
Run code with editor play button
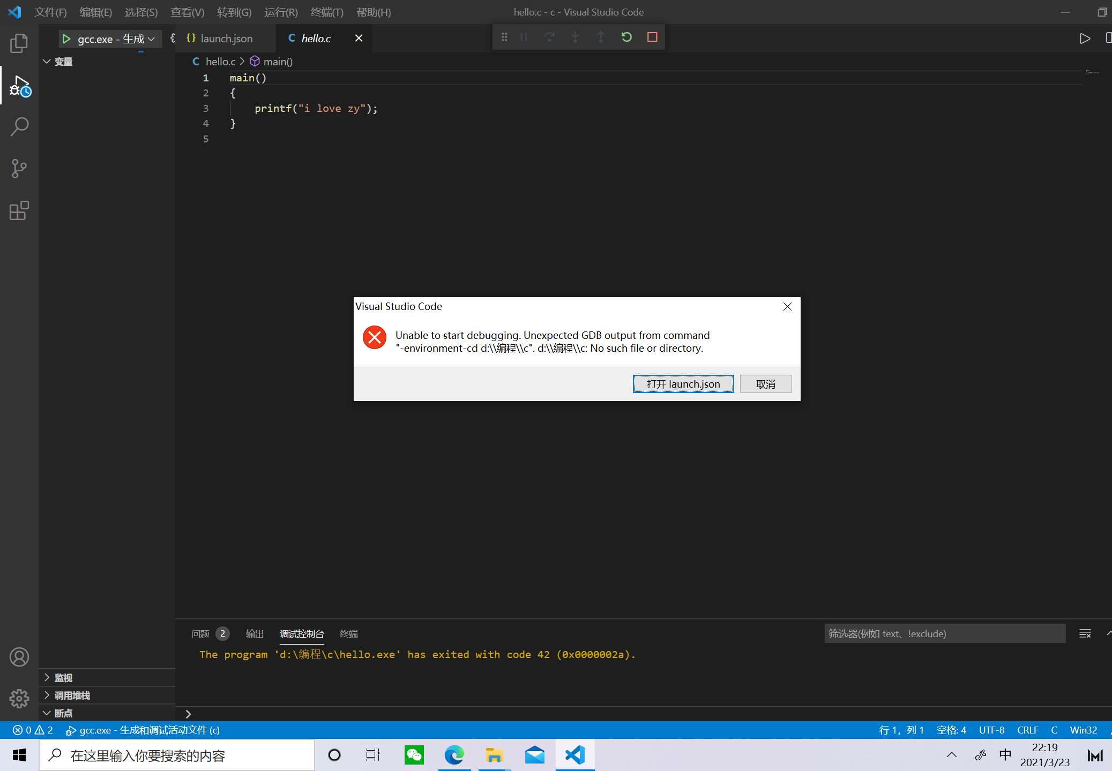pyautogui.click(x=1085, y=39)
